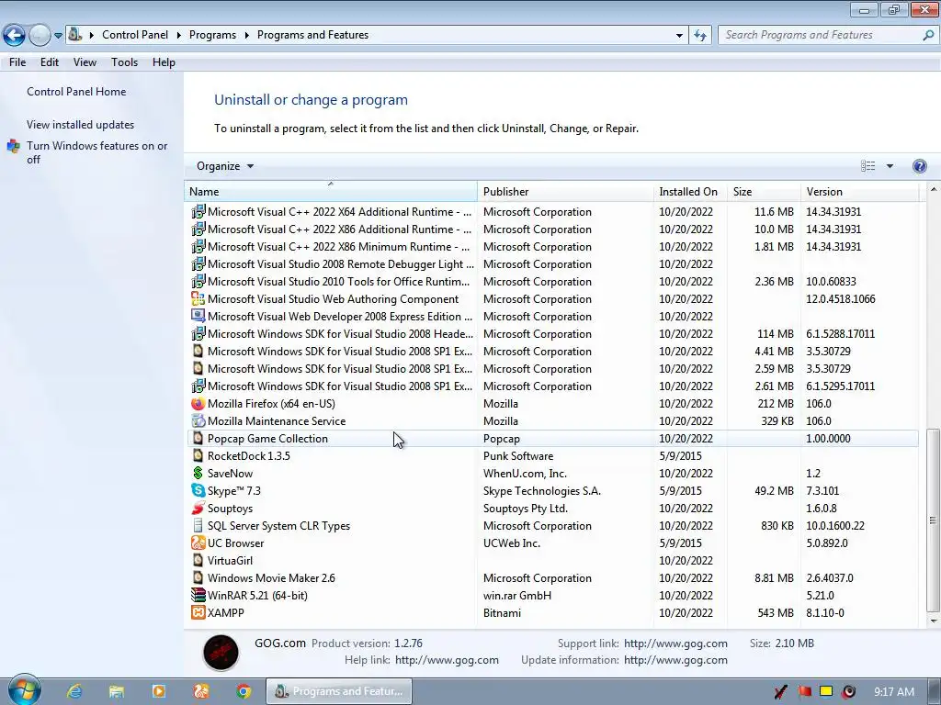The width and height of the screenshot is (941, 705).
Task: Click the list scrollbar up arrow
Action: point(934,189)
